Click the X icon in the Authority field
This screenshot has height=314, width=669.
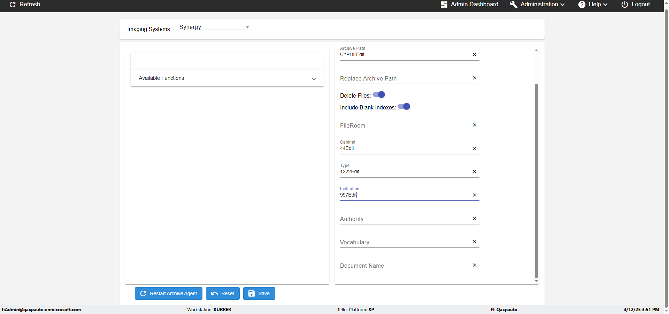click(474, 219)
